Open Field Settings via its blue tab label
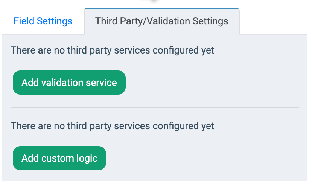The image size is (312, 185). [x=43, y=21]
